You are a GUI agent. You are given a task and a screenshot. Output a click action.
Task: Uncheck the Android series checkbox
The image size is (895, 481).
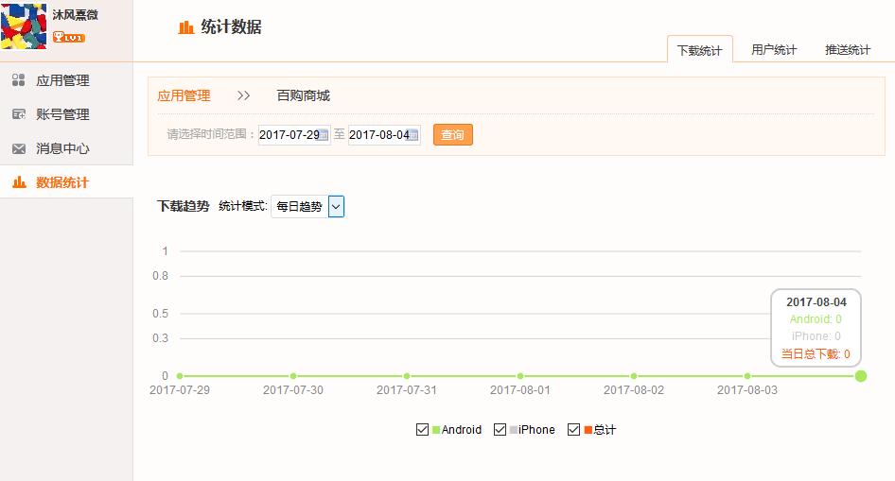click(x=422, y=430)
